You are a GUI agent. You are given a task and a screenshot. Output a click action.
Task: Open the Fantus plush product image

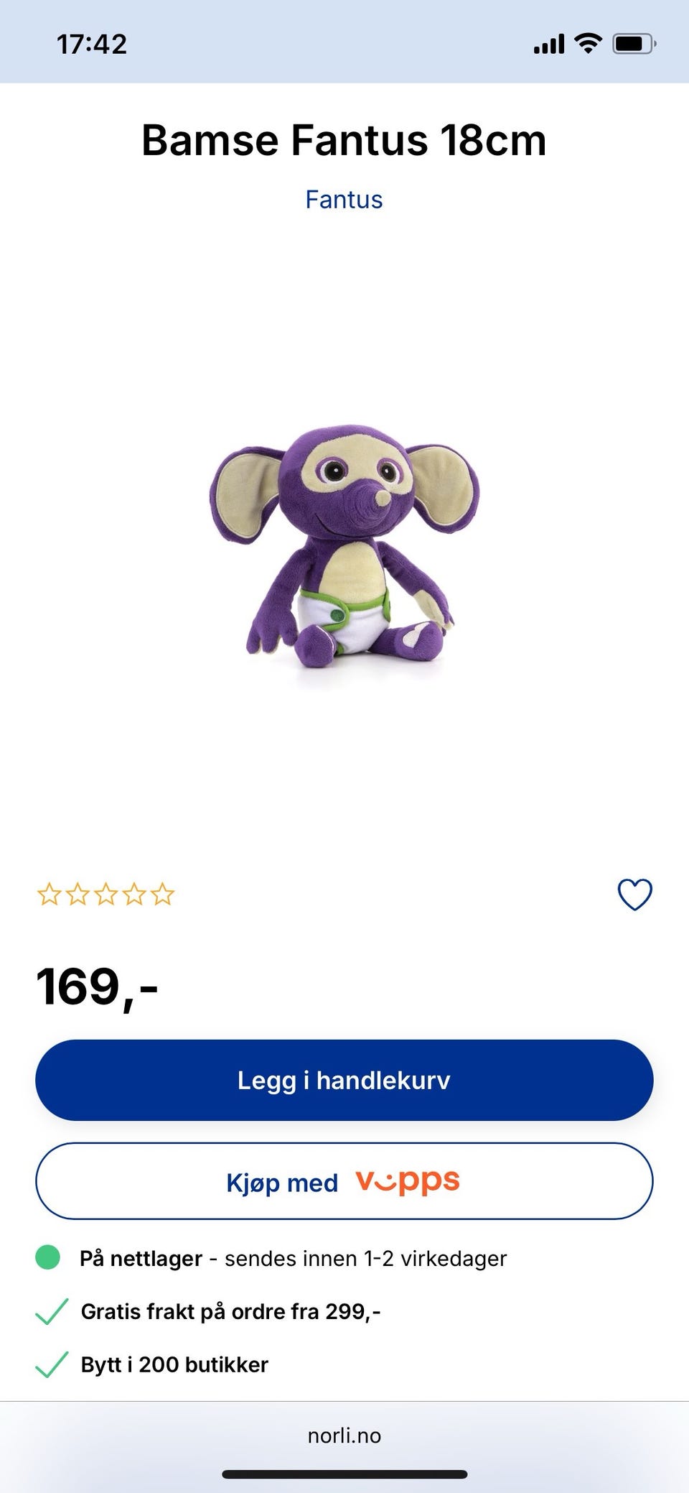pos(344,546)
